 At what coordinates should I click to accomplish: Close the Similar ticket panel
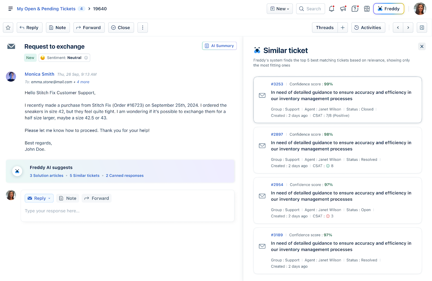(x=422, y=46)
